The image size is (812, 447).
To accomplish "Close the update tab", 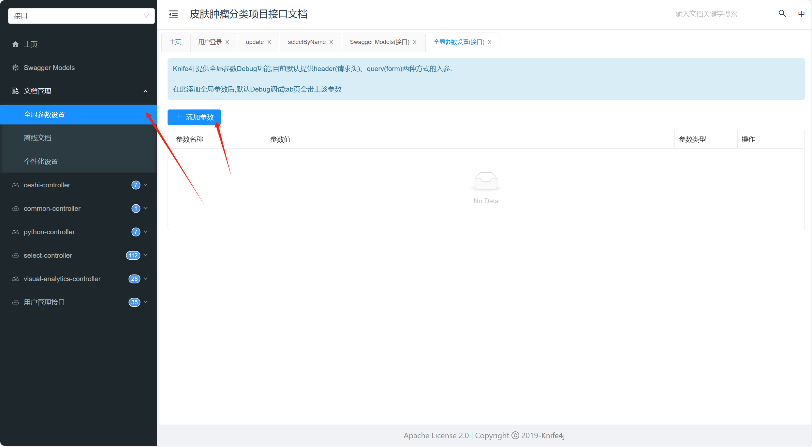I will click(270, 42).
